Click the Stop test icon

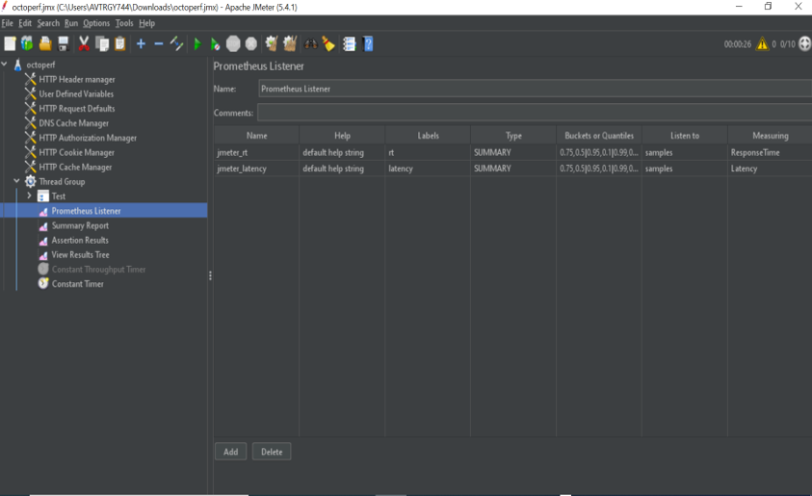pyautogui.click(x=233, y=44)
